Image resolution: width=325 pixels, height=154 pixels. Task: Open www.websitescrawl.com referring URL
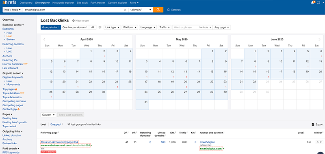[x=65, y=146]
